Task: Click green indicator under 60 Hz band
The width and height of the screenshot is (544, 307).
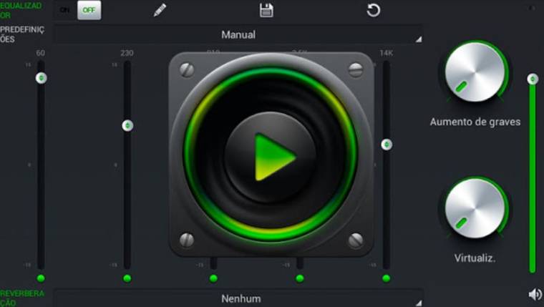Action: (x=41, y=278)
